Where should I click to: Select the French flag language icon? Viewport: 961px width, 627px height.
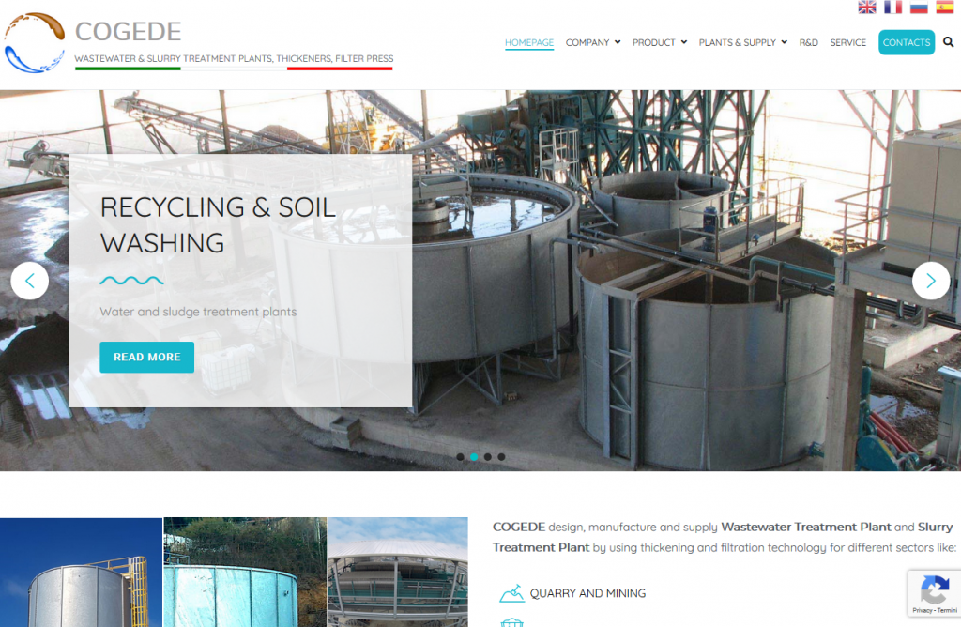coord(893,7)
